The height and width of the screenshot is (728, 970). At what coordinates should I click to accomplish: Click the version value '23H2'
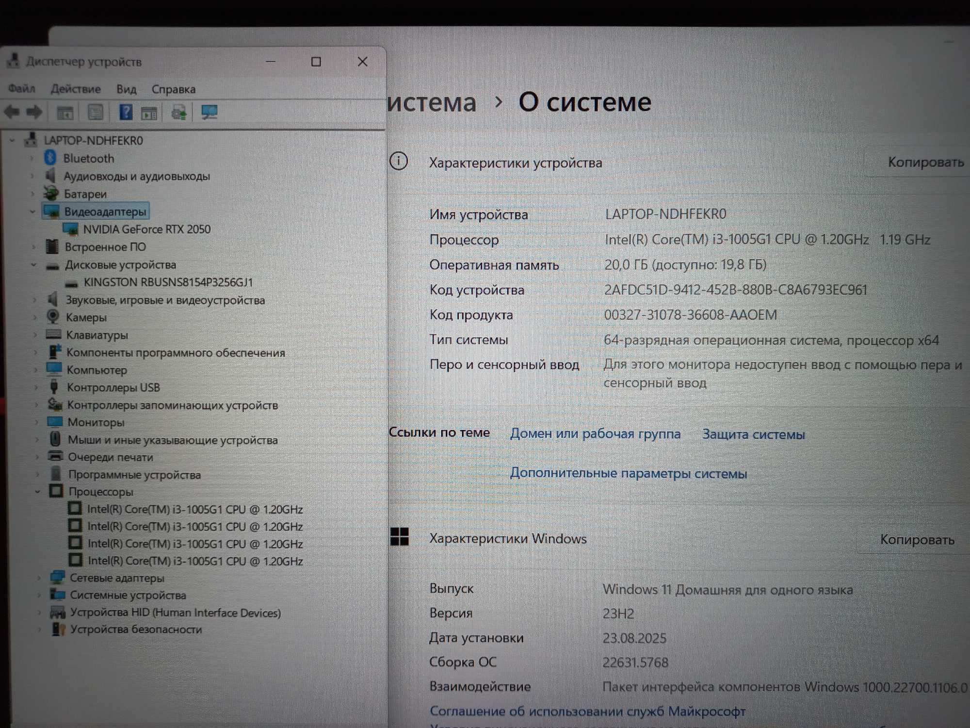point(618,613)
